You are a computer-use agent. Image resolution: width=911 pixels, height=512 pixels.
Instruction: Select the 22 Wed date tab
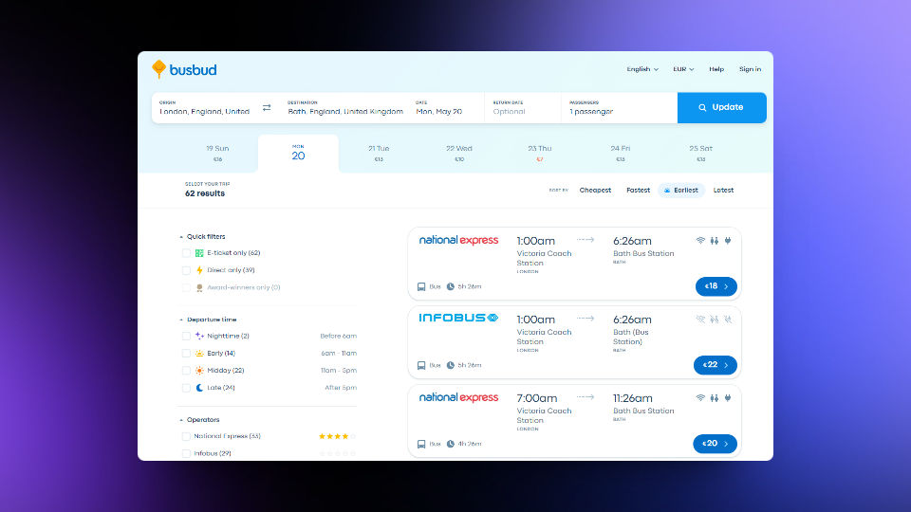tap(459, 154)
